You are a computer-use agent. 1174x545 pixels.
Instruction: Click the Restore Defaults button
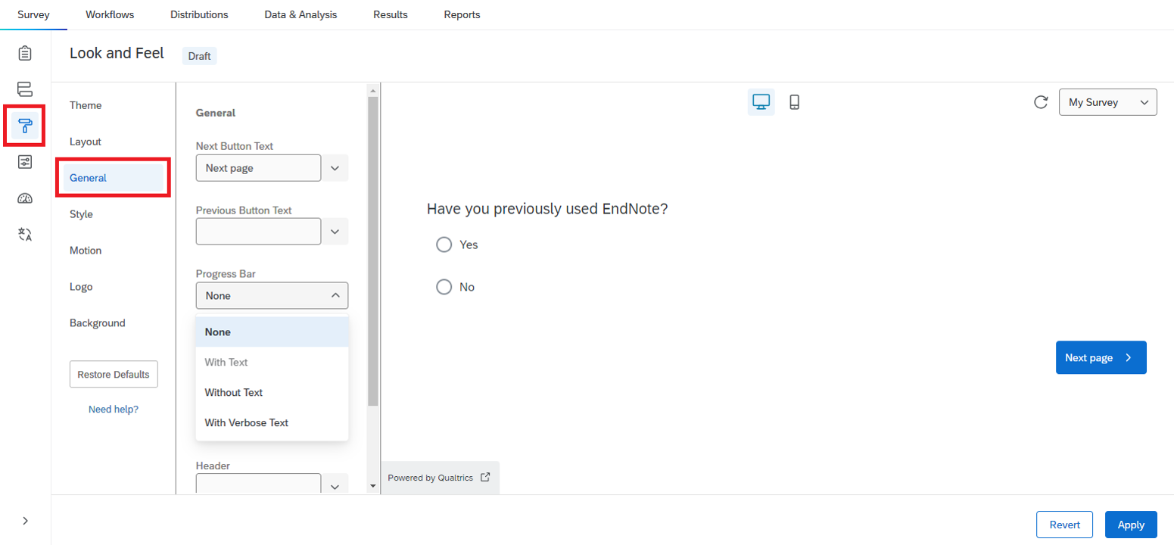tap(114, 374)
